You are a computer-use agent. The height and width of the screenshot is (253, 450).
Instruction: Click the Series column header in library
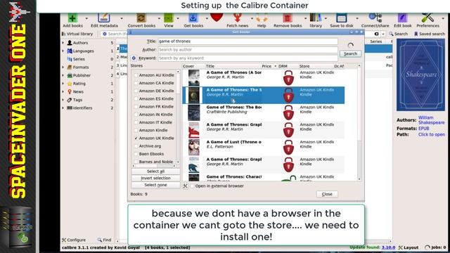pos(375,41)
